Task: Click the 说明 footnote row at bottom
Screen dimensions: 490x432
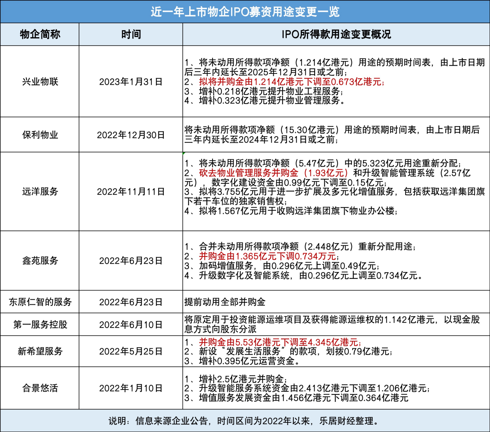Action: coord(245,421)
